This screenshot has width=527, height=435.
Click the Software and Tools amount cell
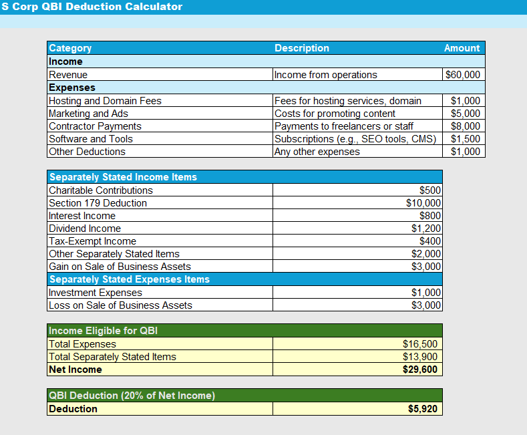pos(464,139)
